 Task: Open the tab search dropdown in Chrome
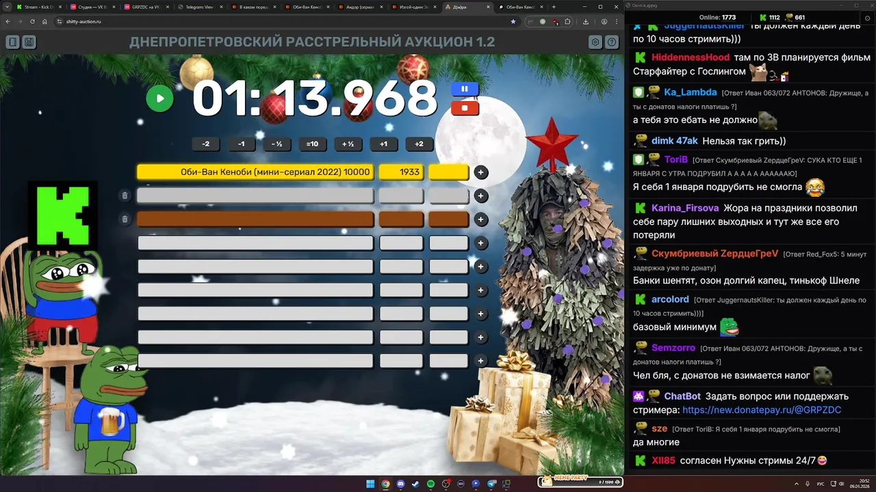coord(6,7)
